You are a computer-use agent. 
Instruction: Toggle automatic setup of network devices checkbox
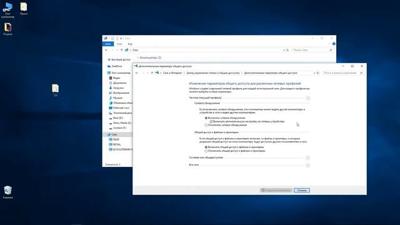click(x=211, y=122)
